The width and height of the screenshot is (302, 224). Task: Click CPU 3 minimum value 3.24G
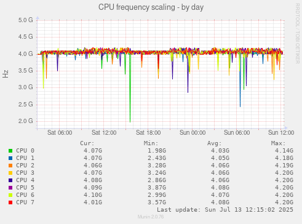click(157, 173)
